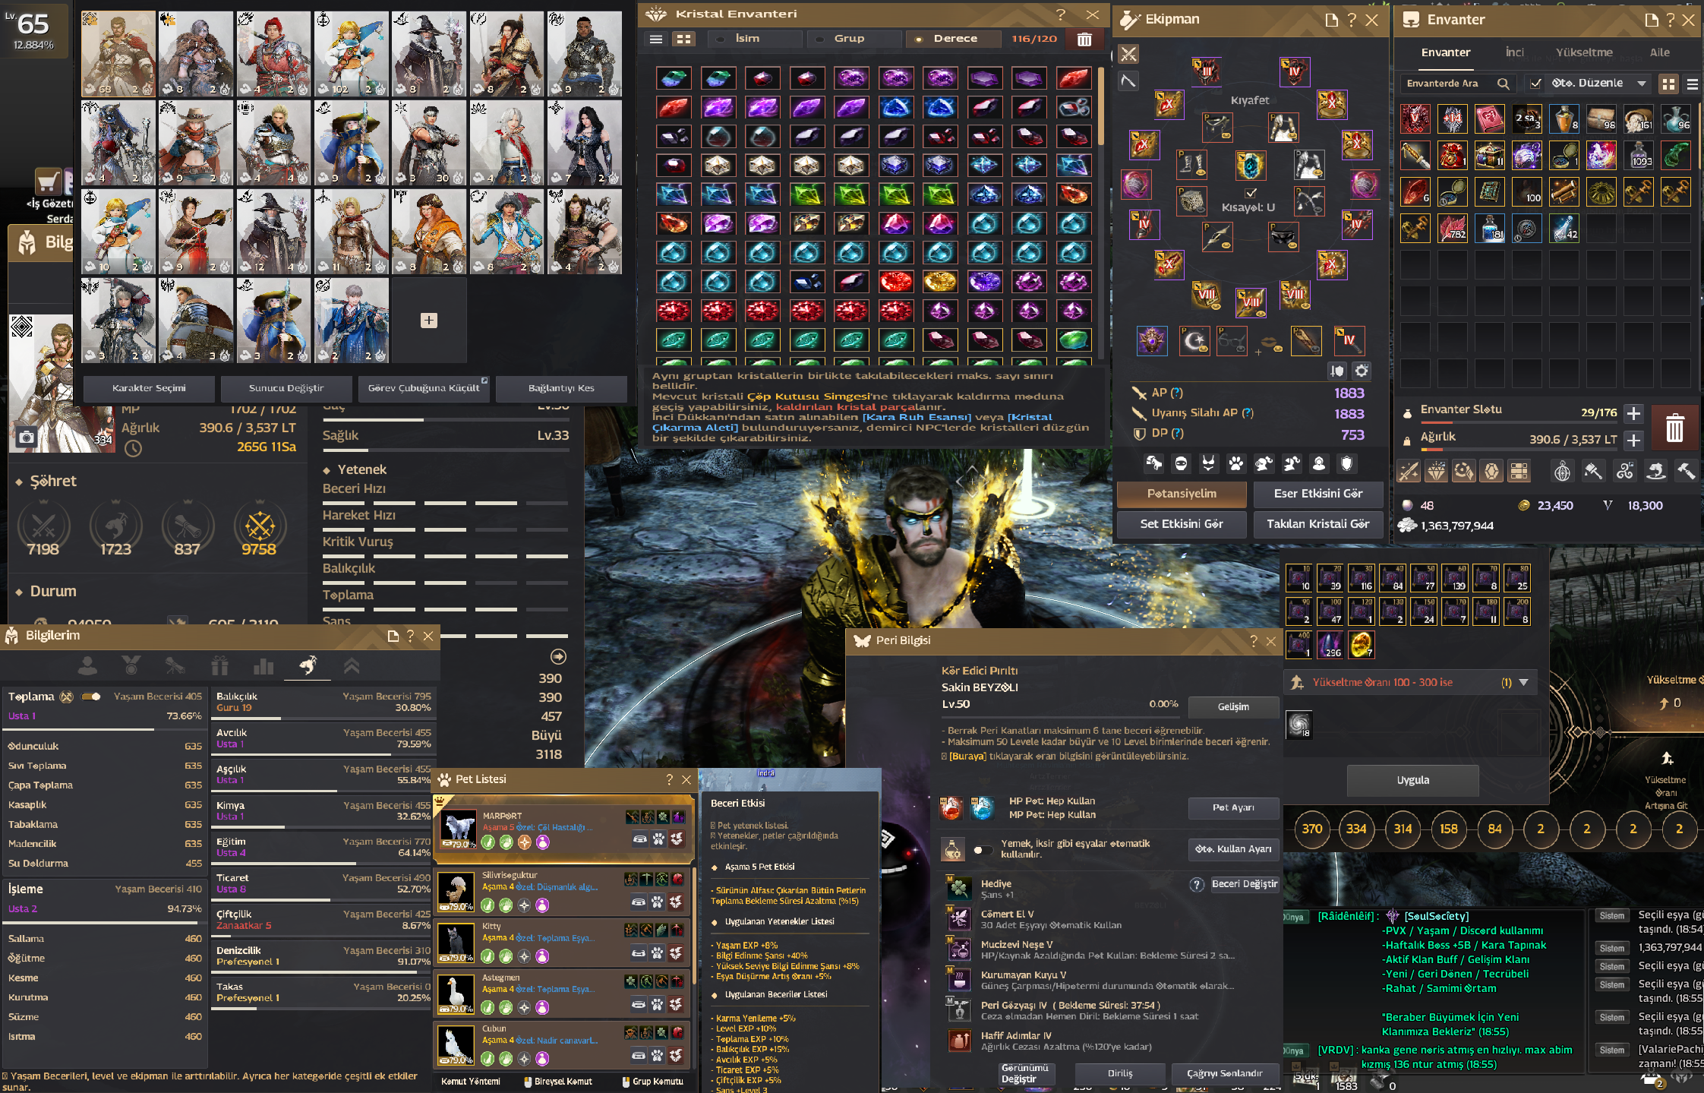This screenshot has height=1093, width=1704.
Task: Click the large inventory trash bin
Action: tap(1674, 428)
